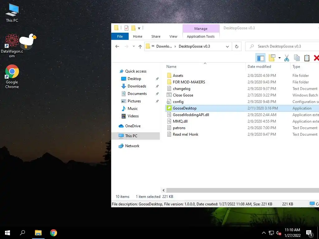Select the config file
319x239 pixels.
(178, 102)
